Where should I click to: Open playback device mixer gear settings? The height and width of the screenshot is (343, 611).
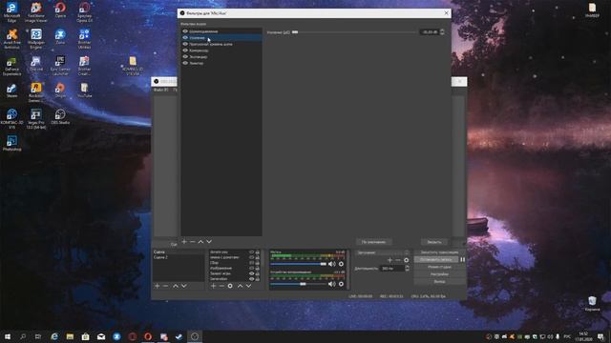[x=342, y=284]
